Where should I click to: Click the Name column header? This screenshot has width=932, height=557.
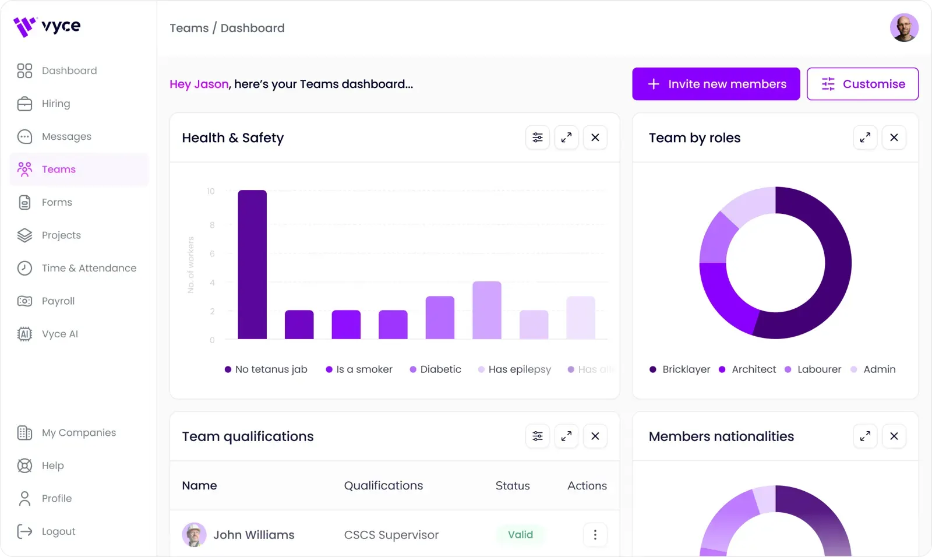coord(199,486)
